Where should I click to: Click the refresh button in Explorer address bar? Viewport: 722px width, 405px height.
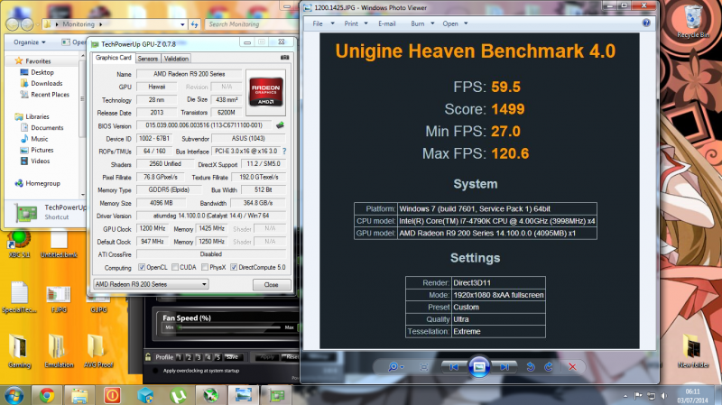click(x=194, y=24)
